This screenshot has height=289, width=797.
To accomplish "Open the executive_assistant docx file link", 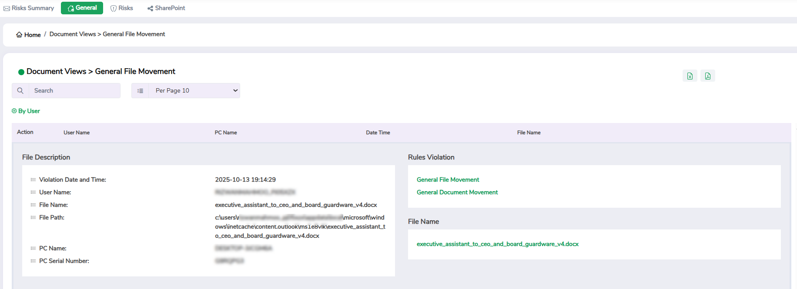I will (497, 244).
